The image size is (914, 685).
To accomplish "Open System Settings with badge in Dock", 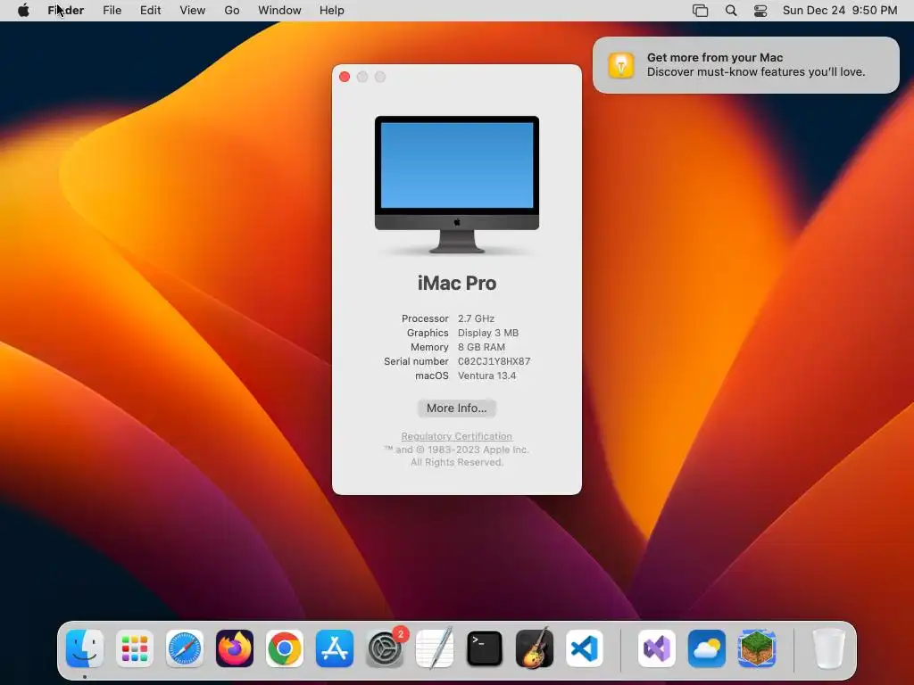I will 385,648.
